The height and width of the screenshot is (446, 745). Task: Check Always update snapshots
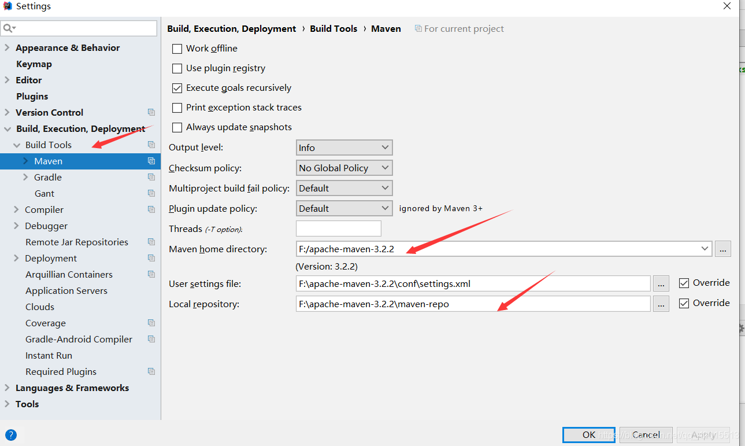[x=177, y=127]
